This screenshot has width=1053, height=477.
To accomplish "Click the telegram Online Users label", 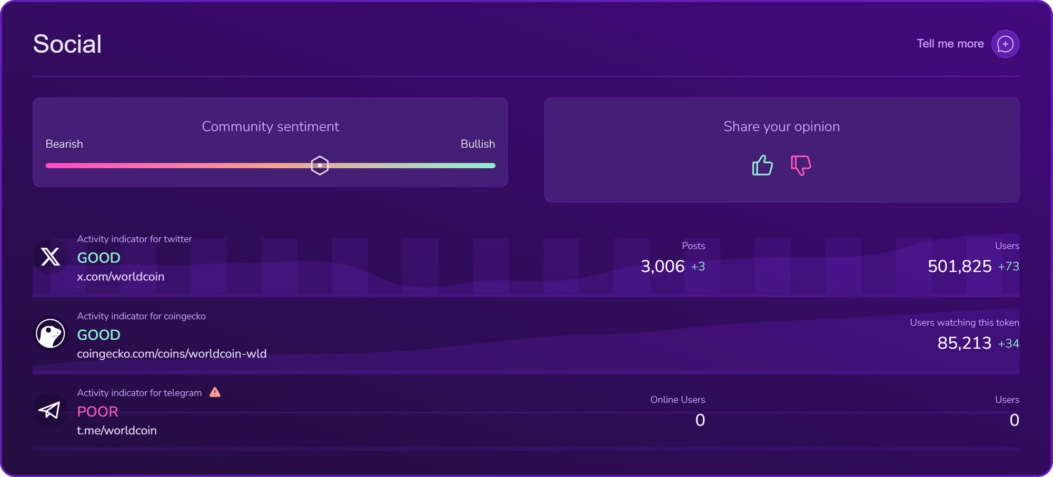I will [678, 399].
